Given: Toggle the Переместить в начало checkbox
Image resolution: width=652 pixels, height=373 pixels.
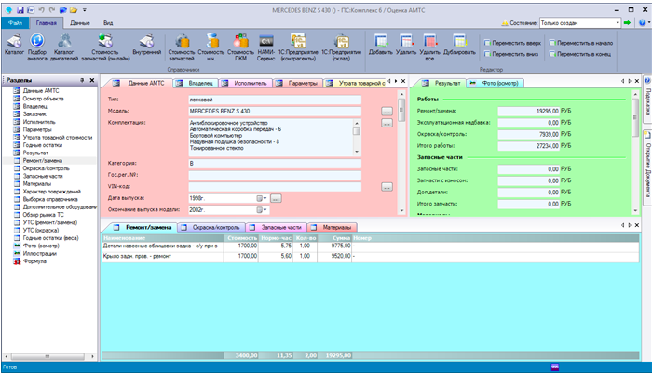Looking at the screenshot, I should pyautogui.click(x=550, y=43).
